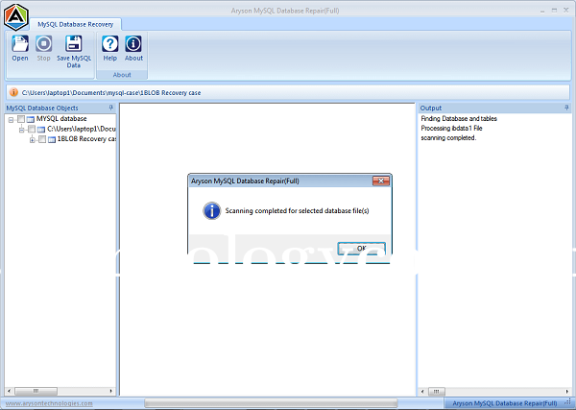Click the orange info icon beside file path
Screen dimensions: 576x410
point(13,92)
